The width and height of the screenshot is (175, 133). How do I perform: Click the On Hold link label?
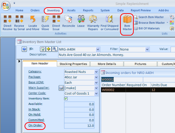[x=35, y=114]
